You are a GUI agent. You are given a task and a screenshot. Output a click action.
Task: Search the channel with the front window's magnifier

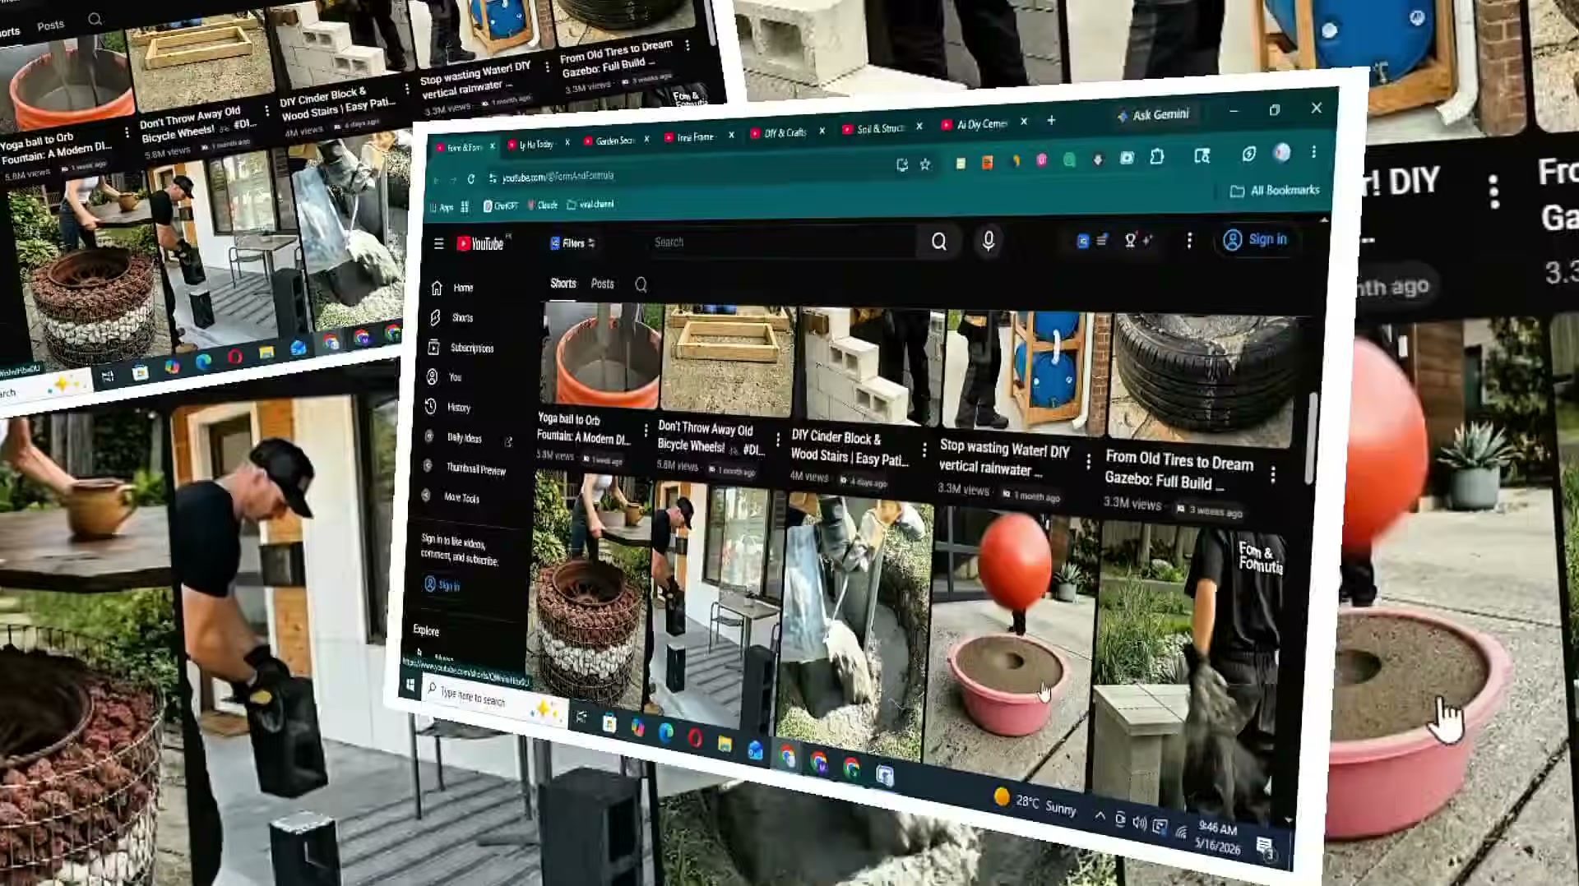click(x=641, y=284)
